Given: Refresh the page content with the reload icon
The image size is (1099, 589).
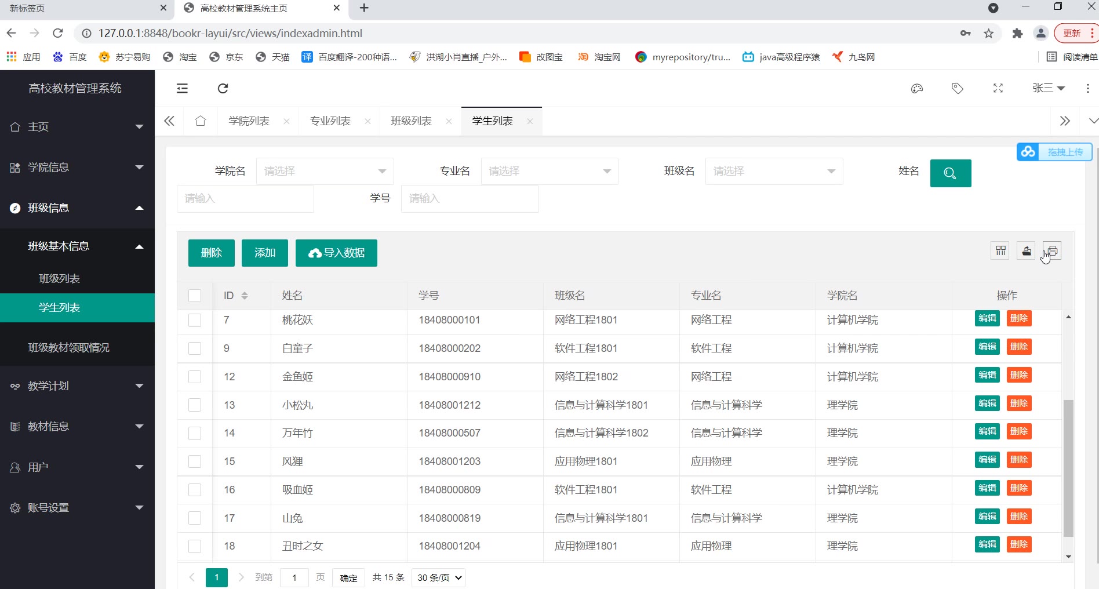Looking at the screenshot, I should [223, 88].
